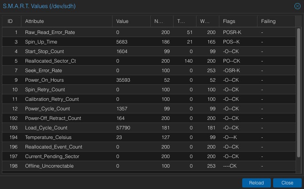This screenshot has height=189, width=304.
Task: Sort by the Attribute column header
Action: click(67, 21)
